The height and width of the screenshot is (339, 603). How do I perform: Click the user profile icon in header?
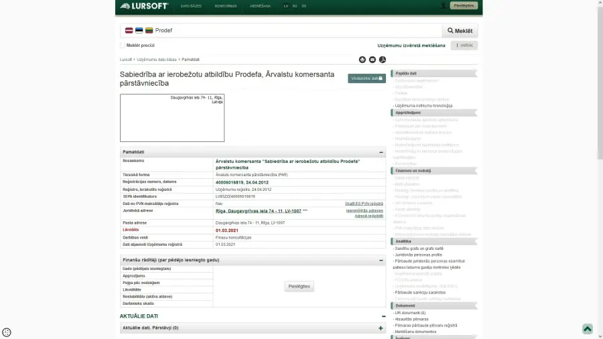pos(443,5)
